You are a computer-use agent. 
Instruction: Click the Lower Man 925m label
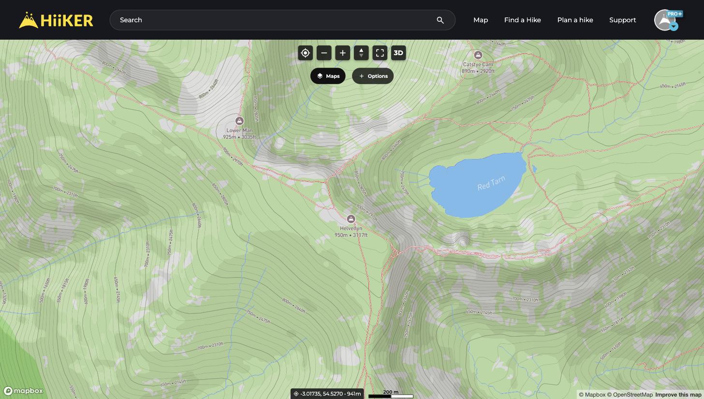tap(239, 133)
